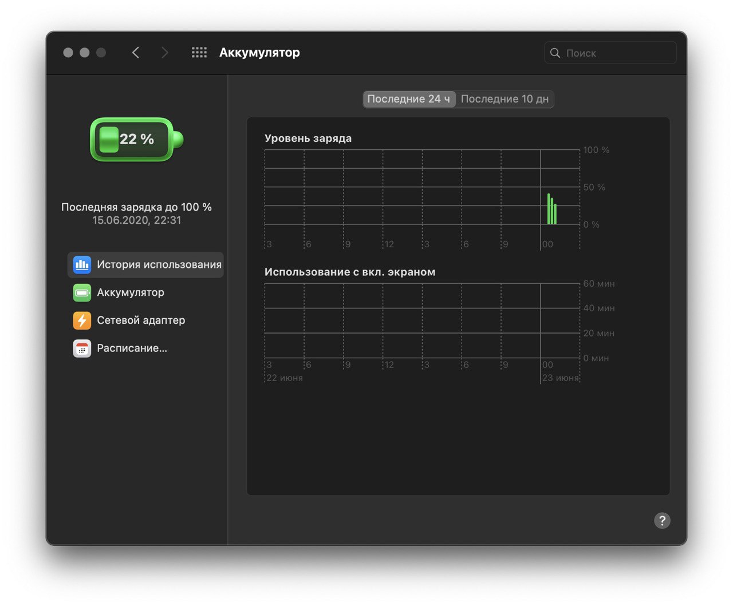Click the Аккумулятор window title

(x=259, y=53)
